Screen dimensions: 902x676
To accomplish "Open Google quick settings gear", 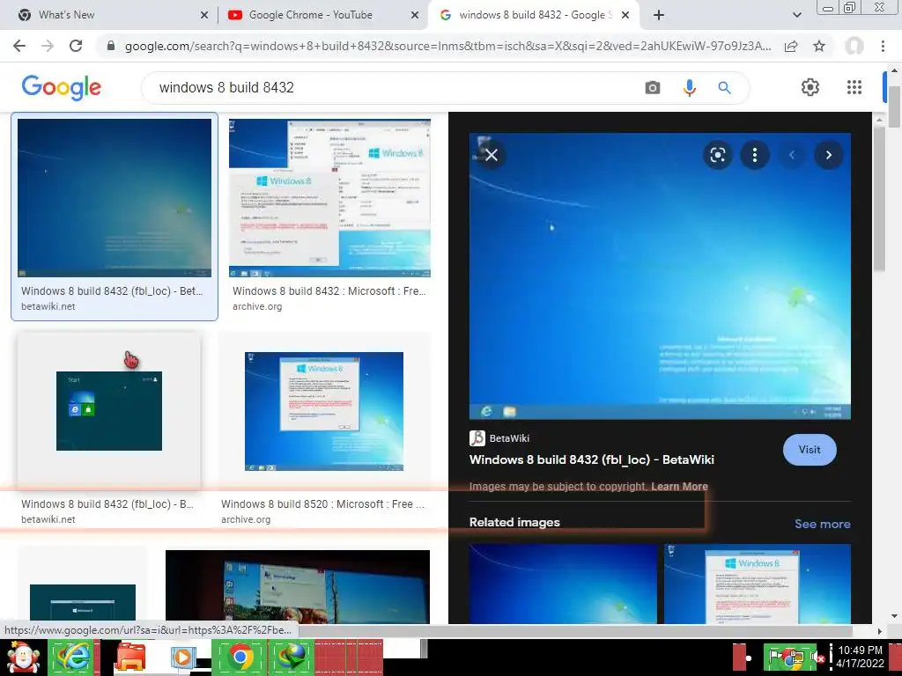I will point(810,87).
